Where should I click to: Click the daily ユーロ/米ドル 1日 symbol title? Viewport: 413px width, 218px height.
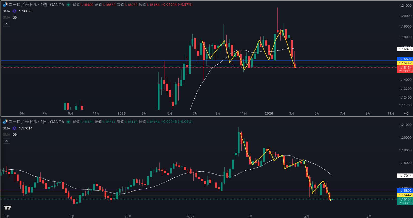point(36,122)
